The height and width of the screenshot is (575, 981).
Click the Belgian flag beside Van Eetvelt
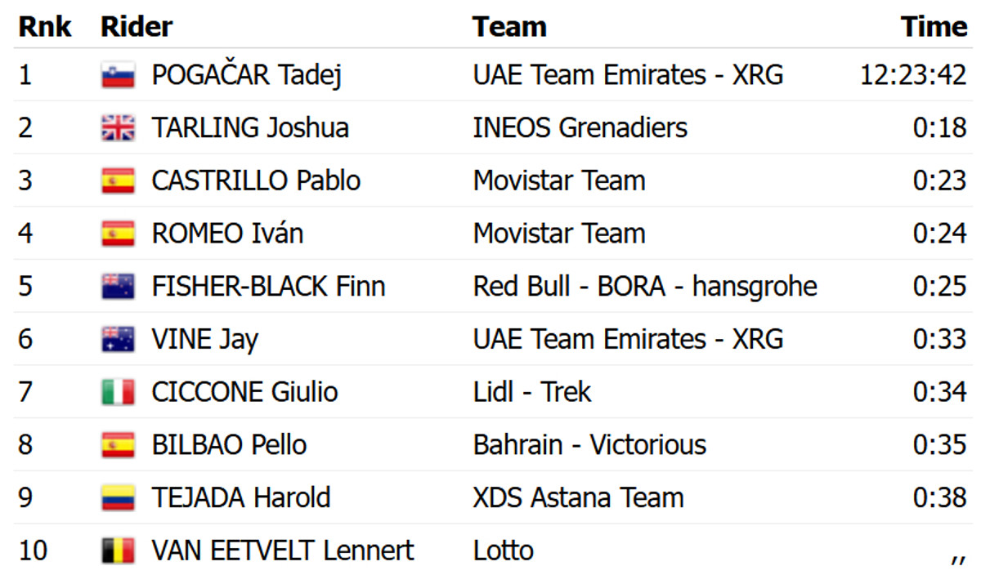[118, 551]
